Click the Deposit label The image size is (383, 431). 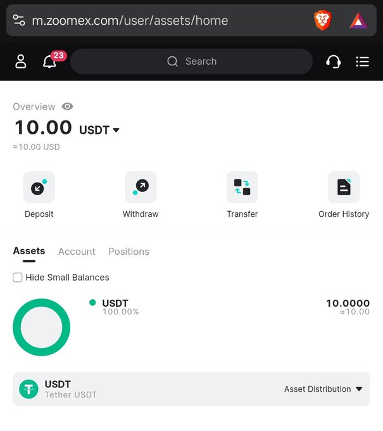[x=39, y=214]
